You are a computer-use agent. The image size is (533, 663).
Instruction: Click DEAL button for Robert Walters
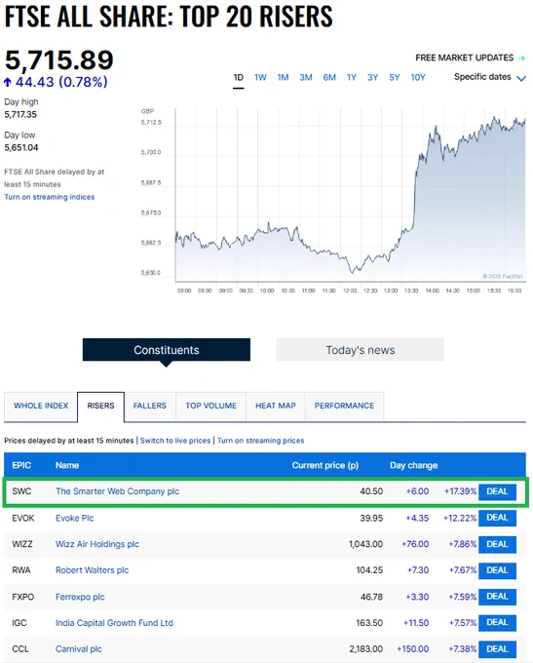tap(497, 570)
